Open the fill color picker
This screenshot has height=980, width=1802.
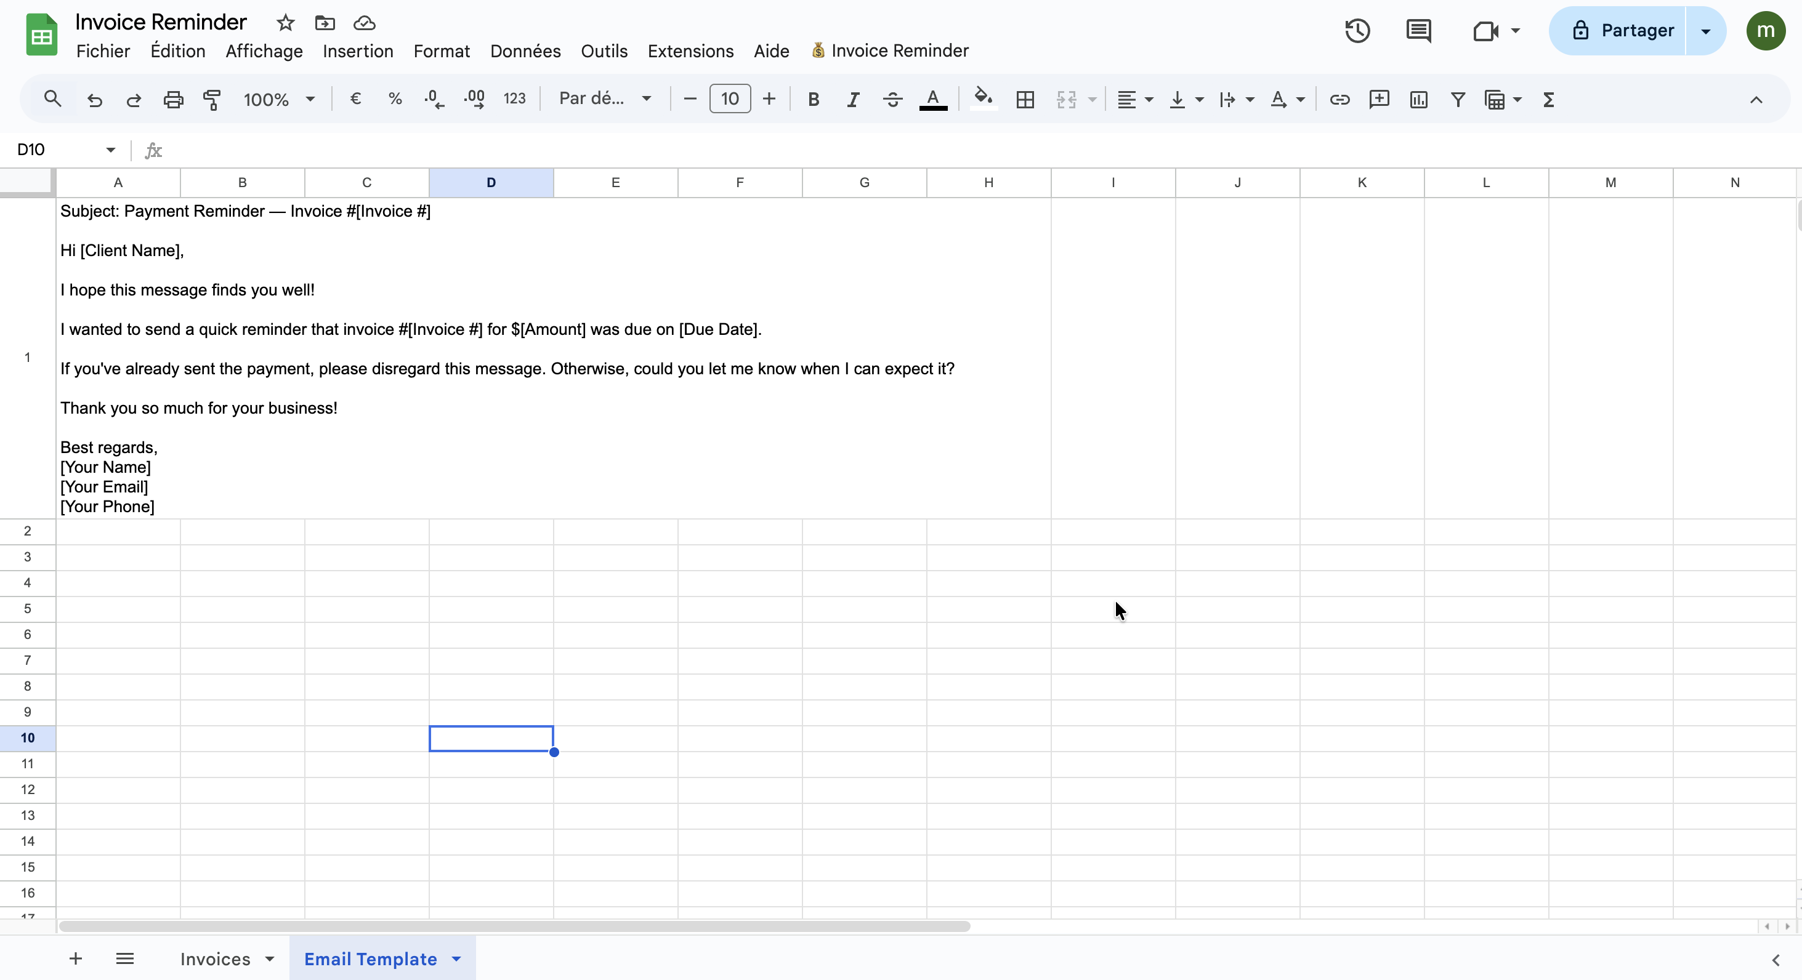[x=983, y=98]
